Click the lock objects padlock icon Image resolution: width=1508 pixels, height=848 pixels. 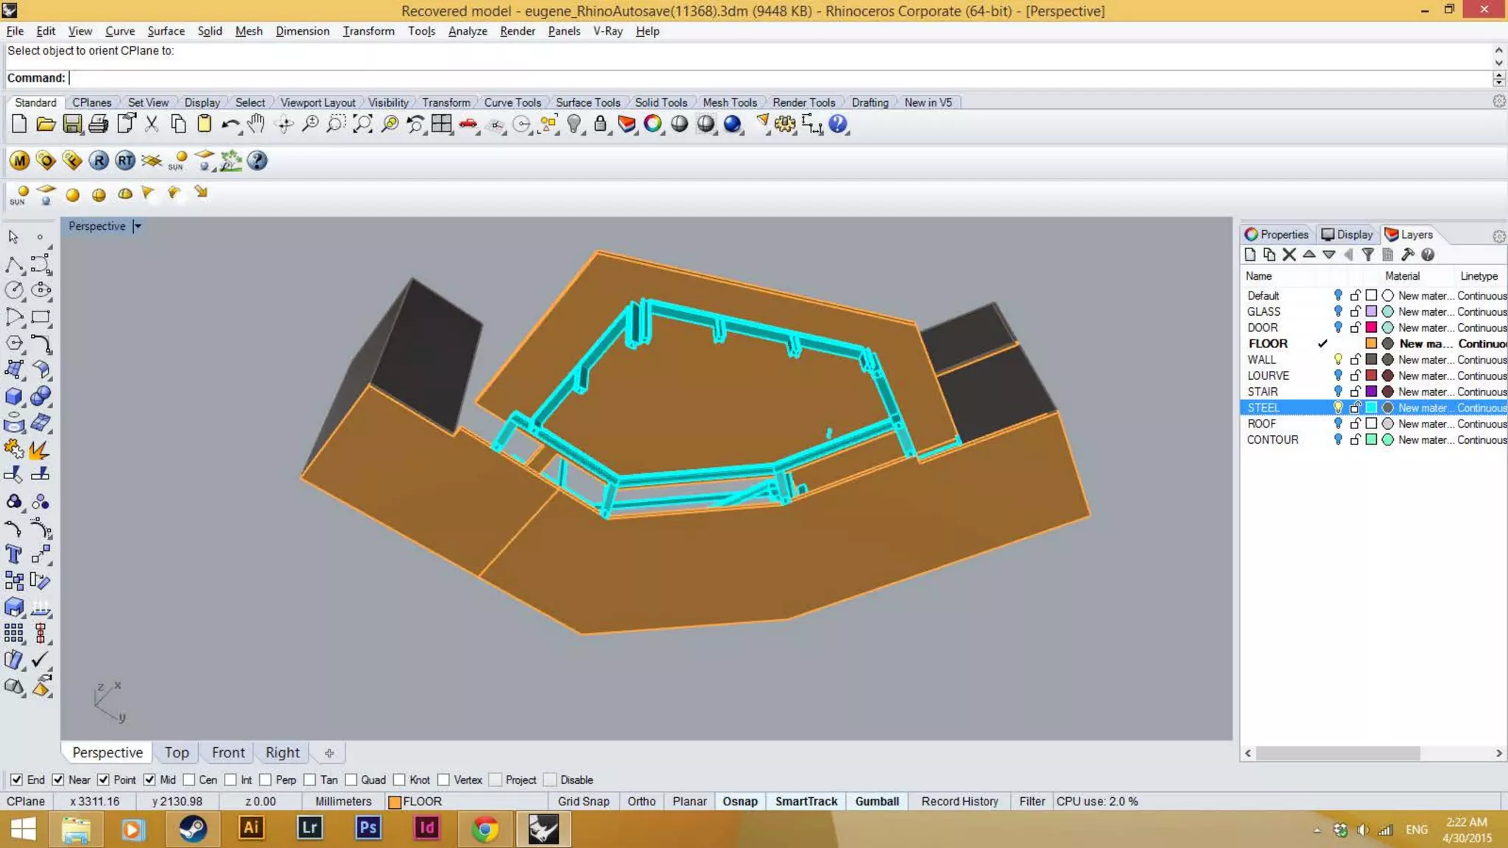click(x=600, y=124)
